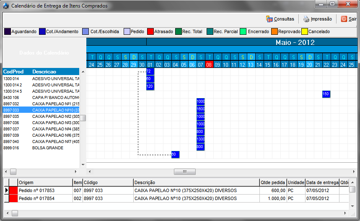Click the Data de entrega column header
Screen dimensions: 360x221
click(322, 182)
